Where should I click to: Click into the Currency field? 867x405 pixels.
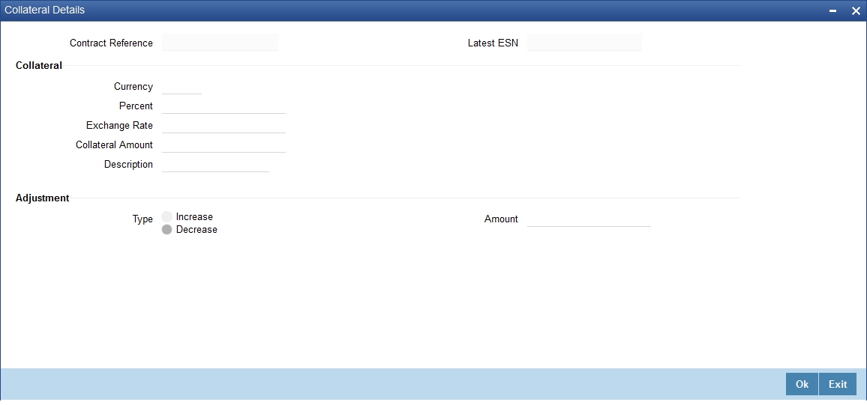[x=182, y=87]
